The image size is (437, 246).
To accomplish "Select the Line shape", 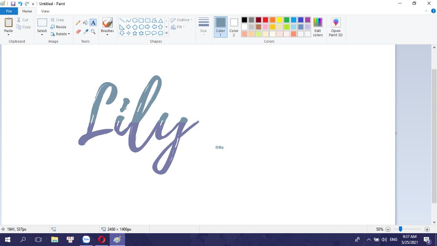I will coord(122,20).
